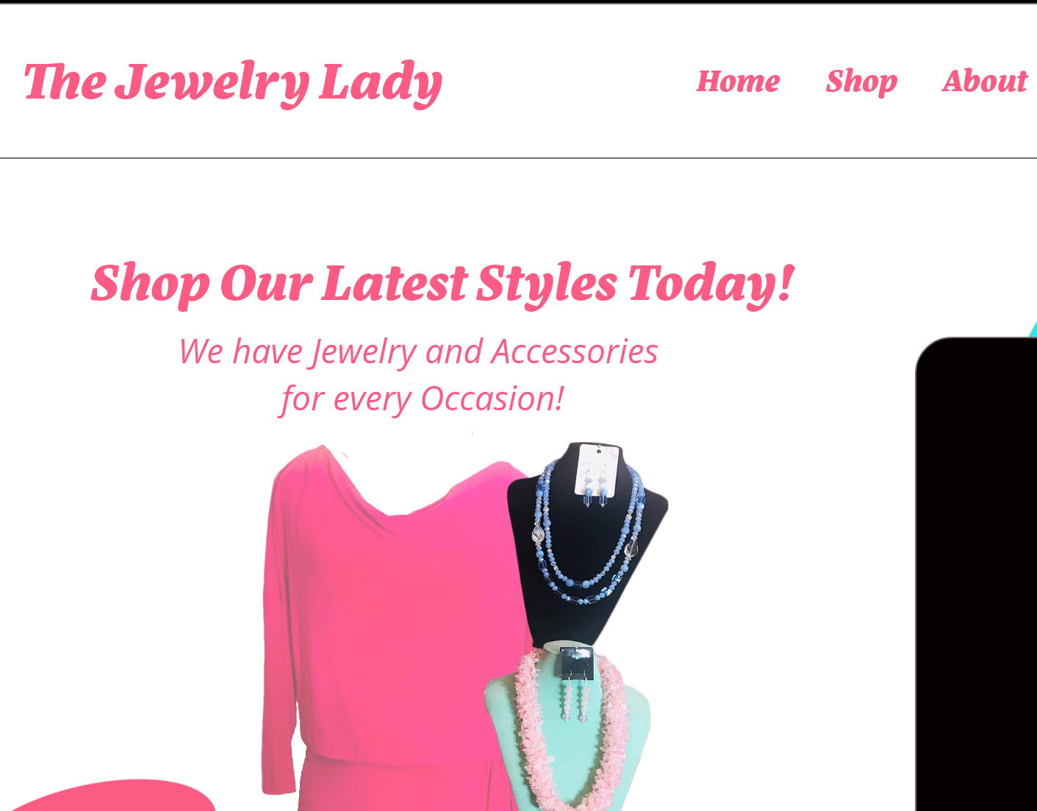Click the word Today! in the heading
The width and height of the screenshot is (1037, 811).
click(711, 284)
